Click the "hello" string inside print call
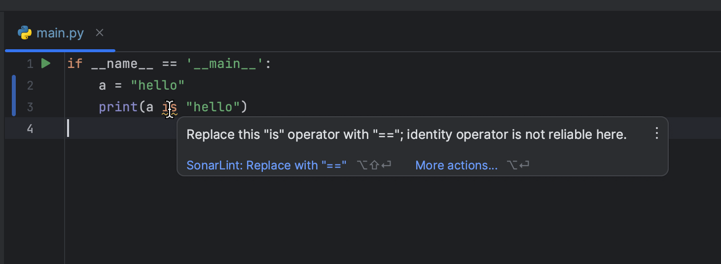Image resolution: width=721 pixels, height=264 pixels. (x=213, y=107)
